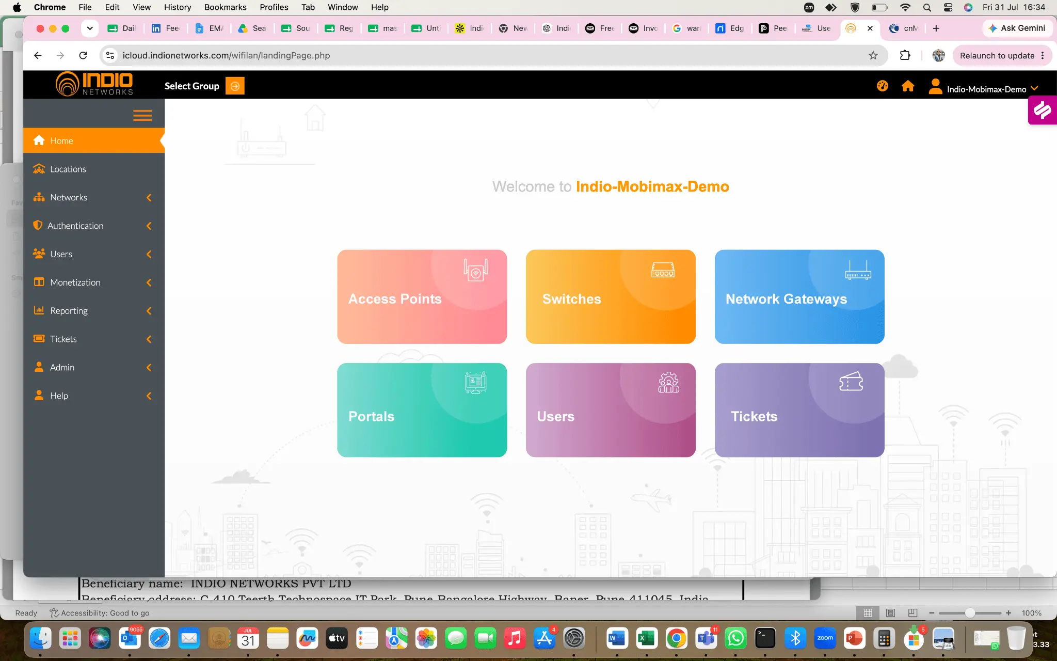Click Accessibility: Good to go in the Word status bar
The image size is (1057, 661).
100,613
